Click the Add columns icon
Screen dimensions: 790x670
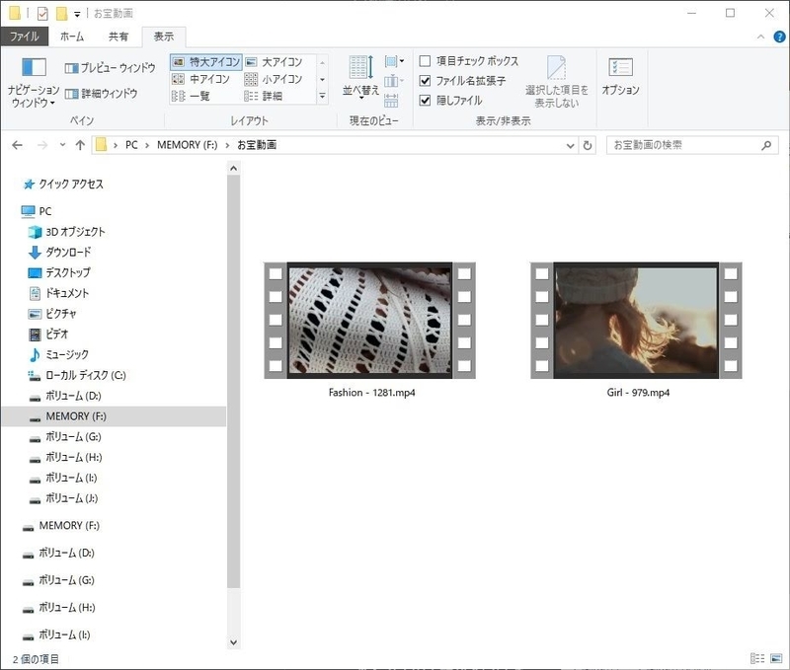pos(394,81)
